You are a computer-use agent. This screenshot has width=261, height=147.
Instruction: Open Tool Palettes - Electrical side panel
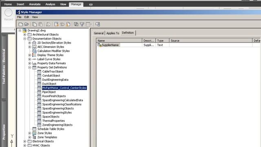tap(4, 67)
